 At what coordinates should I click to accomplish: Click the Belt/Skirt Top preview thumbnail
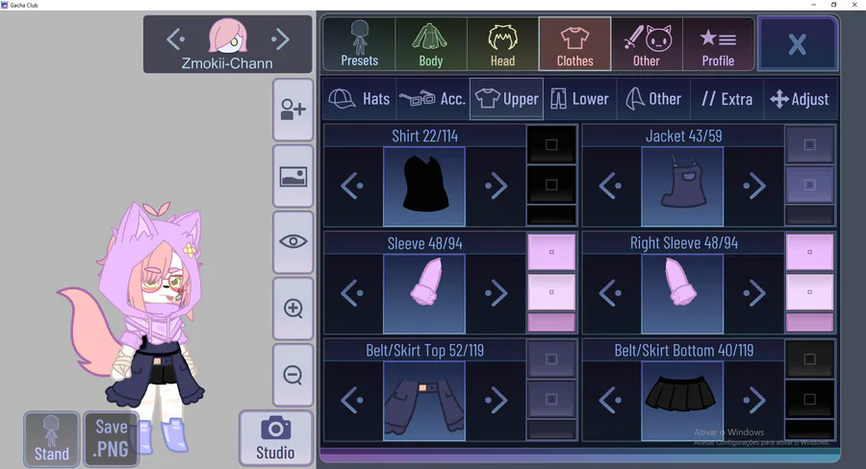(x=424, y=401)
